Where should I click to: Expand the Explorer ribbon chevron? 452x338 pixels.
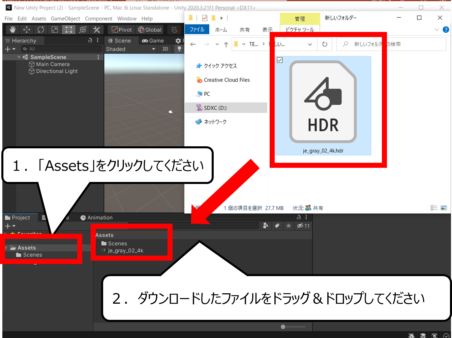[436, 30]
